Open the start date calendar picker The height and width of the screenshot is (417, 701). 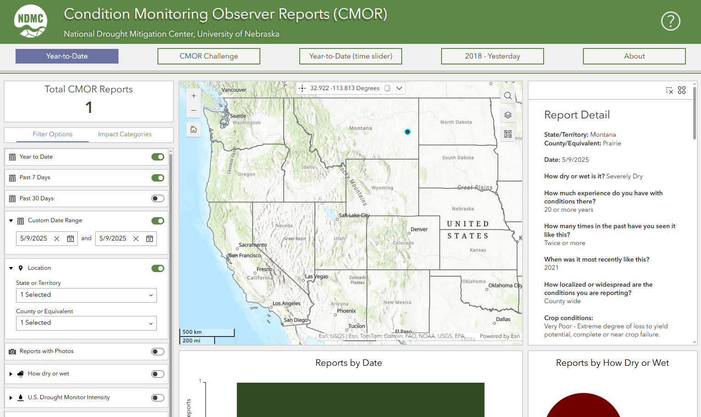tap(70, 239)
